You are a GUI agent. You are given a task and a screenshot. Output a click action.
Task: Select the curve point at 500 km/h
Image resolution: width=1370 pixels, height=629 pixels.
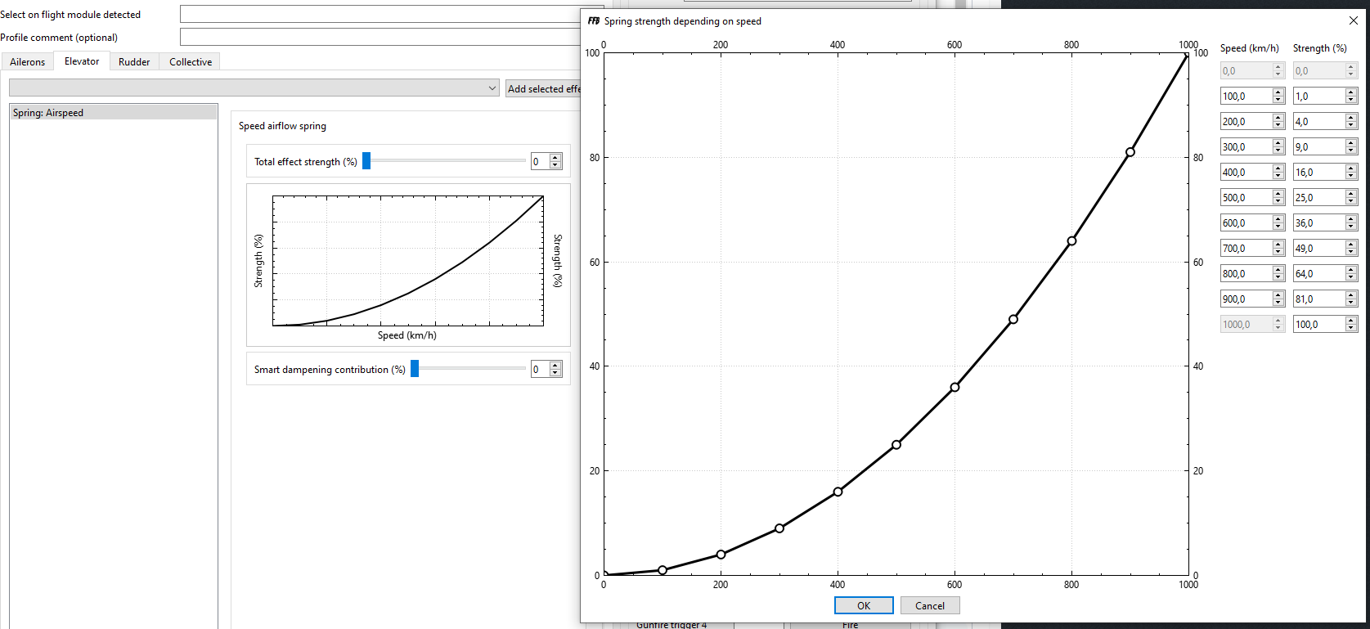point(896,445)
